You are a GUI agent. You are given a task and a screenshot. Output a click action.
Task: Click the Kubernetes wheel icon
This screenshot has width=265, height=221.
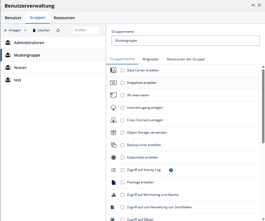pyautogui.click(x=113, y=157)
